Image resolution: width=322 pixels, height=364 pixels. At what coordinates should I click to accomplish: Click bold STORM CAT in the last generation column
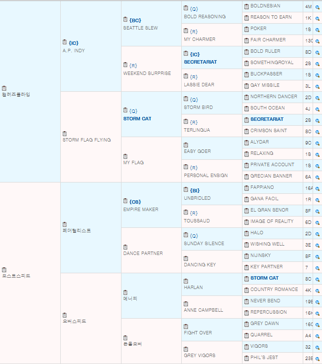click(264, 278)
